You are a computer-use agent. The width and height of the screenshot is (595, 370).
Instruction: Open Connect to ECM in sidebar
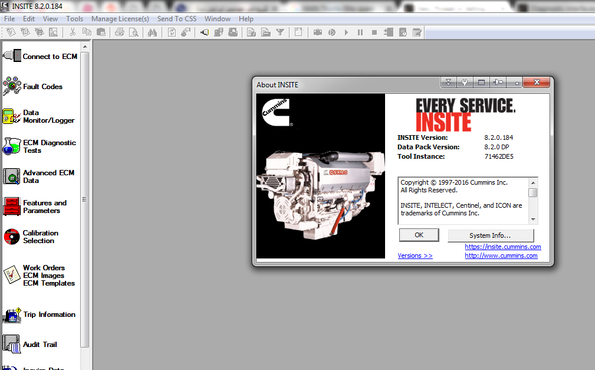click(40, 56)
